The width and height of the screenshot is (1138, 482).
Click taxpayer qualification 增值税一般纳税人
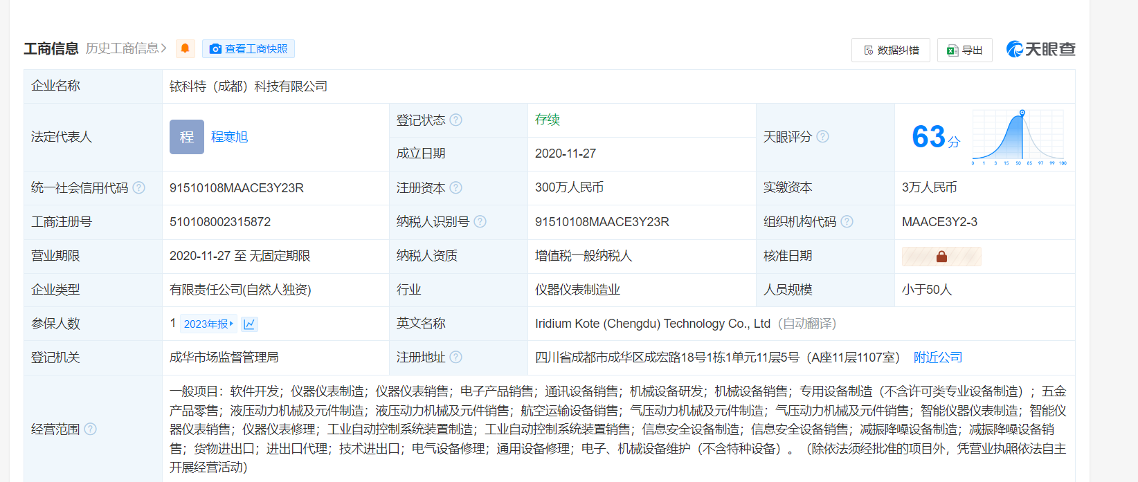point(584,256)
